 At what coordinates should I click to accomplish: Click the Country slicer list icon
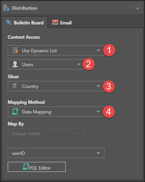point(15,86)
